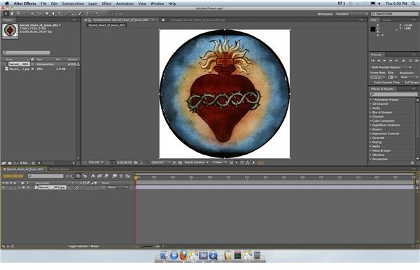Expand the Keying effects category
Image resolution: width=420 pixels, height=270 pixels.
pos(371,142)
